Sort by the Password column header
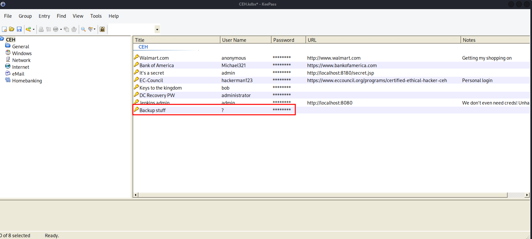 288,40
